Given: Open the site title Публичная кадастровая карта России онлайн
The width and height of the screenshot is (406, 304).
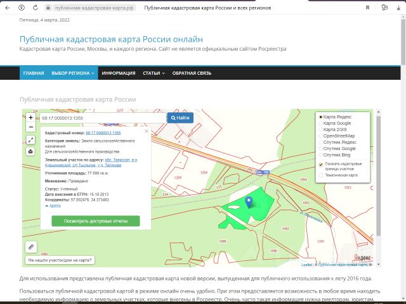Looking at the screenshot, I should (111, 39).
